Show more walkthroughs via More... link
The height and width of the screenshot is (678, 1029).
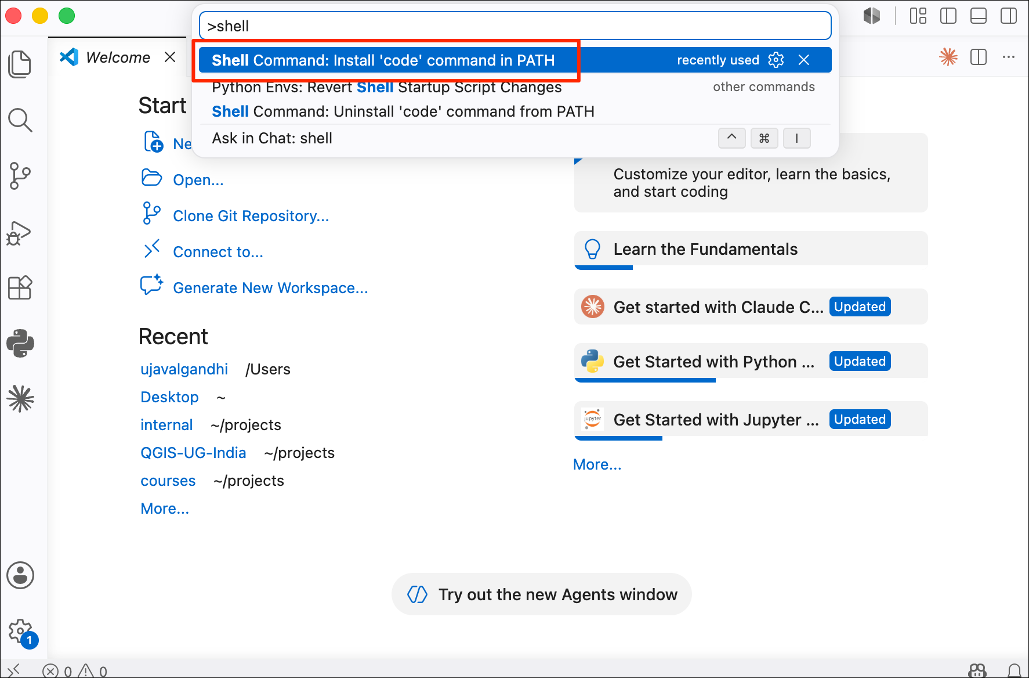[x=597, y=464]
